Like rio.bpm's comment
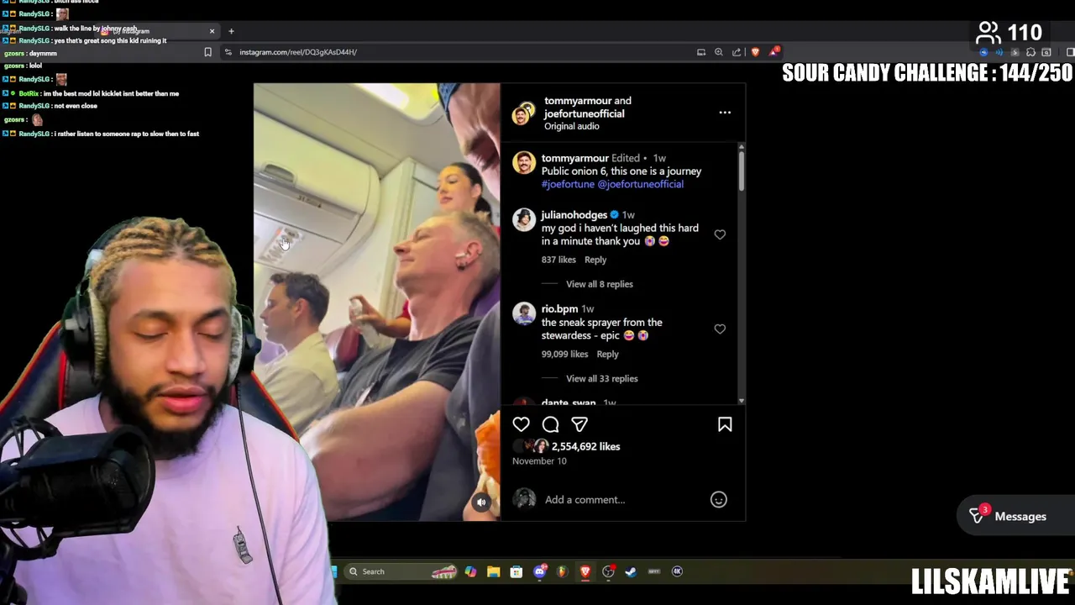 point(720,329)
